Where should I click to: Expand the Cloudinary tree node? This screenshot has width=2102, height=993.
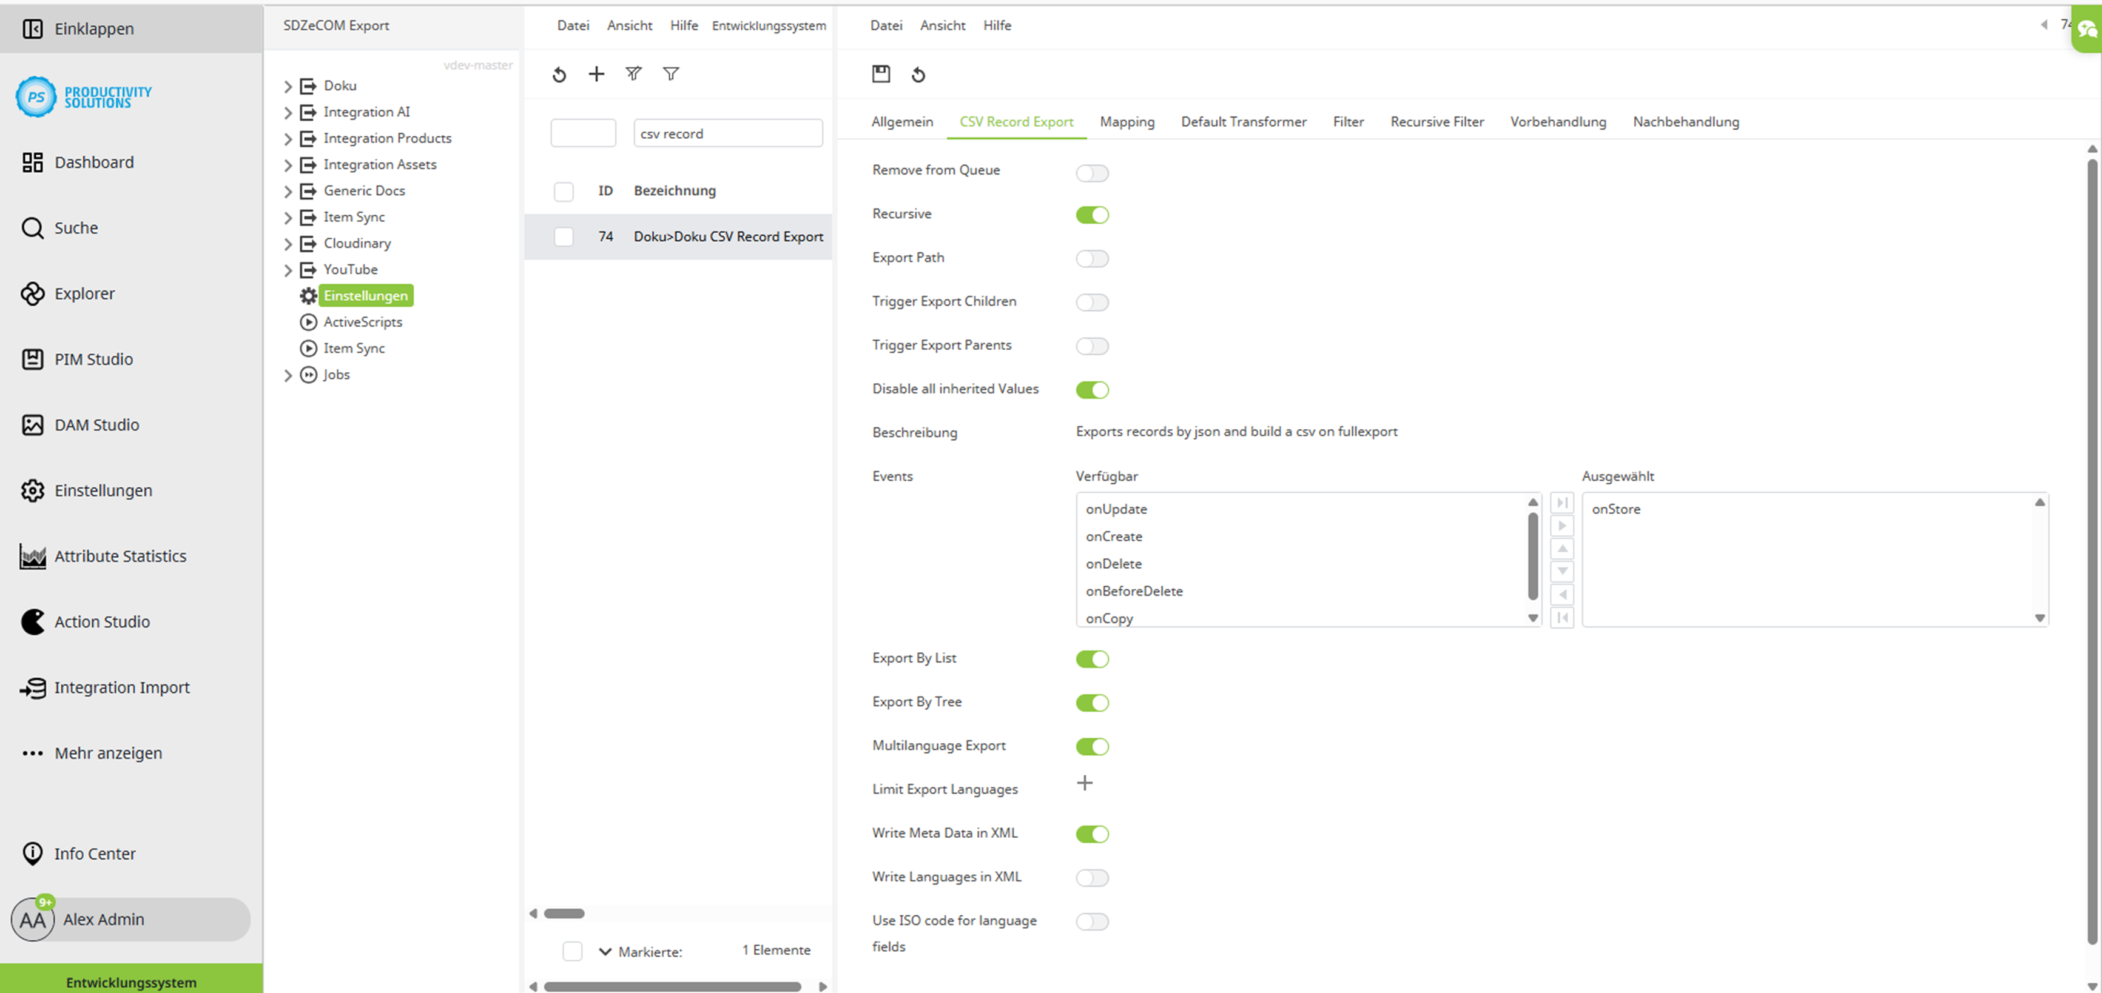coord(287,243)
